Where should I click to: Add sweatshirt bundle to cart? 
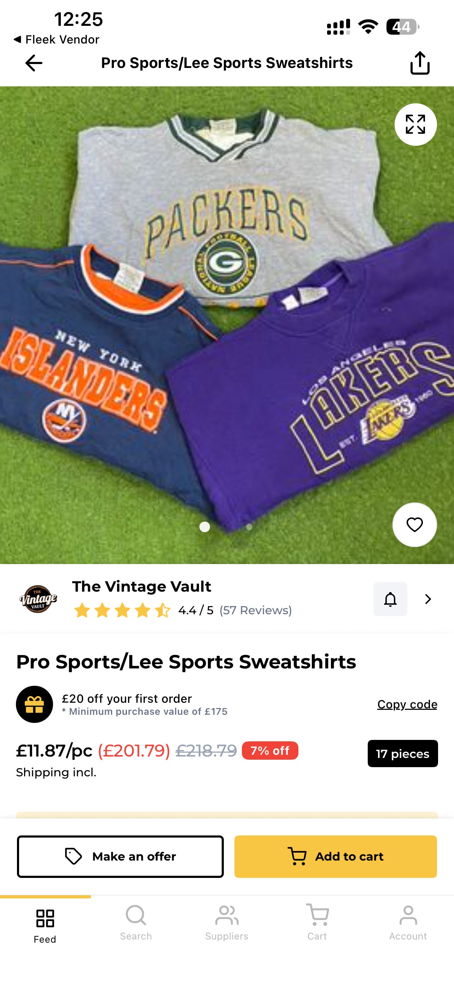(336, 857)
